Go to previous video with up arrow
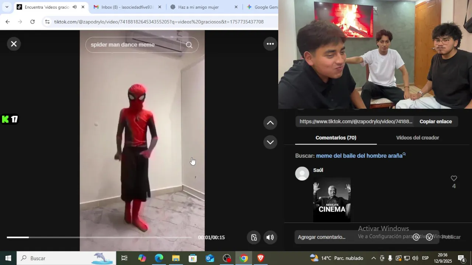This screenshot has width=472, height=265. (270, 123)
